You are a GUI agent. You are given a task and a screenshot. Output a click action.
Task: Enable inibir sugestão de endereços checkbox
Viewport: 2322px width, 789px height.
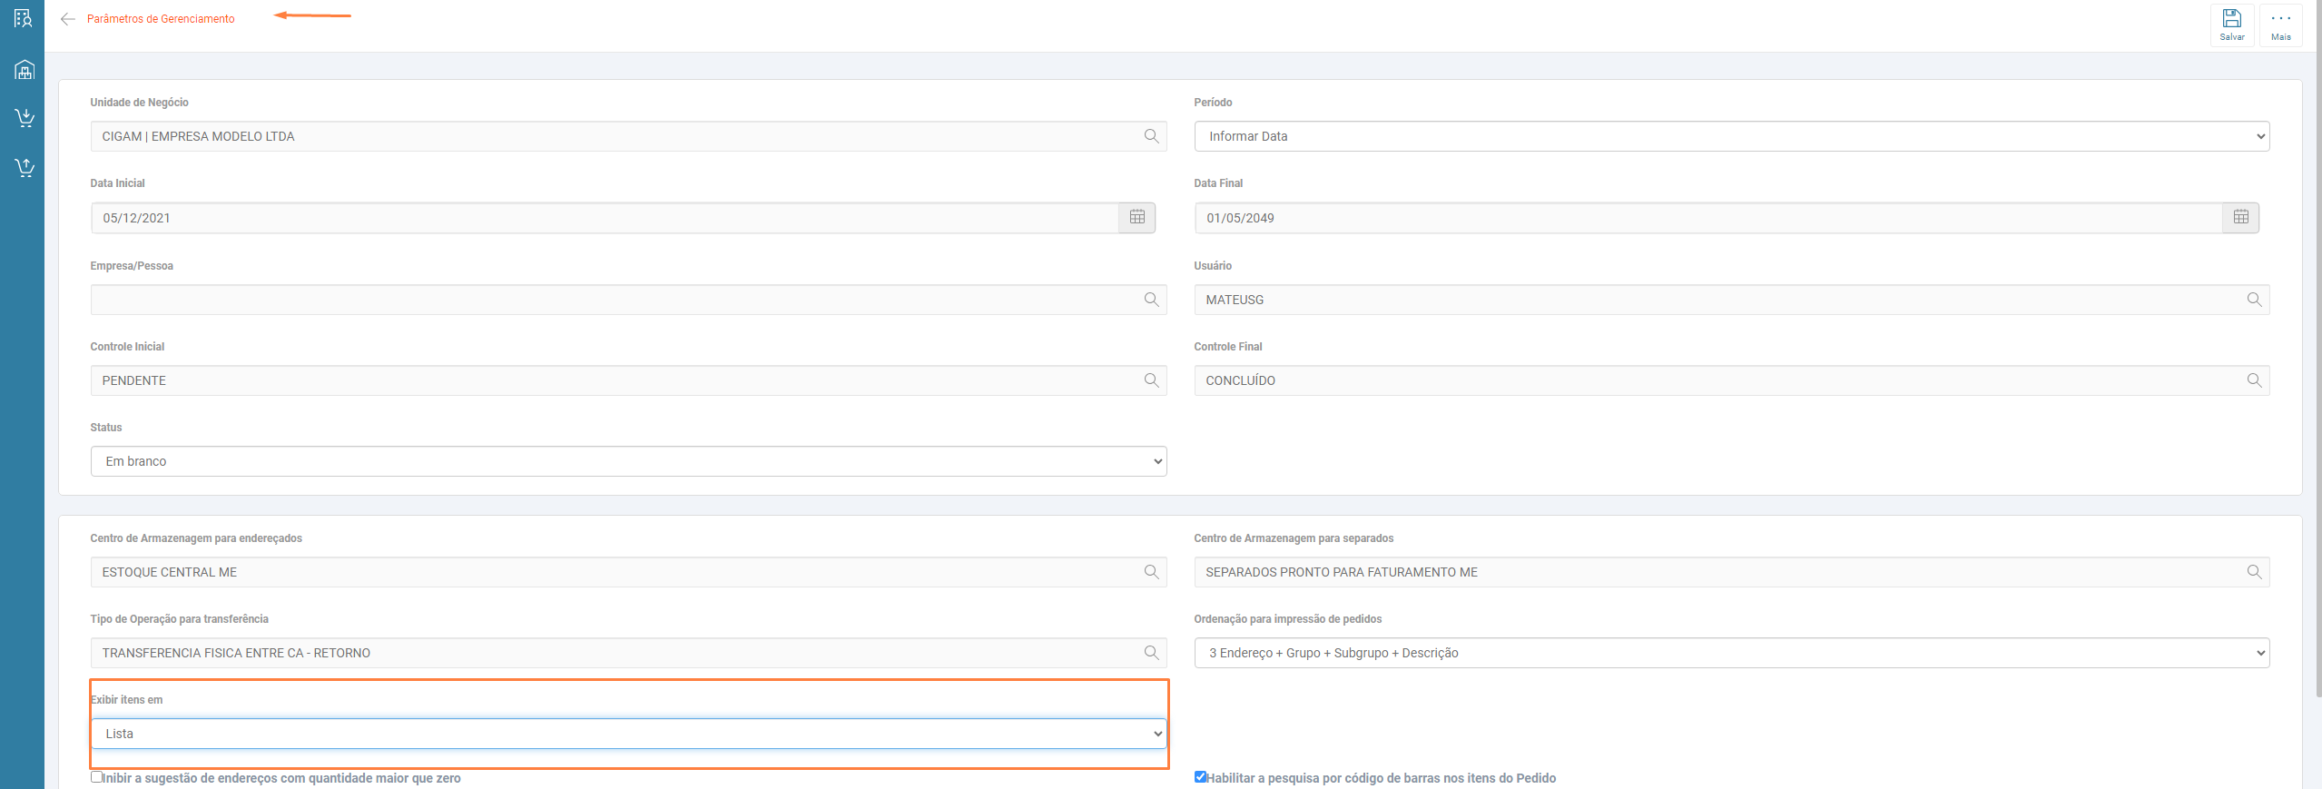pos(96,777)
